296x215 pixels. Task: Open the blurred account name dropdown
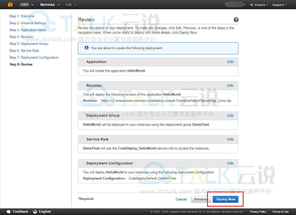(x=235, y=5)
